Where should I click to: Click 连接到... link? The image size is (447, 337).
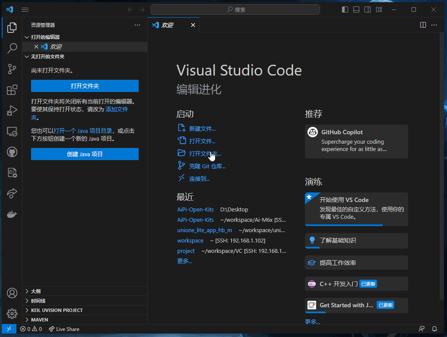pos(193,179)
